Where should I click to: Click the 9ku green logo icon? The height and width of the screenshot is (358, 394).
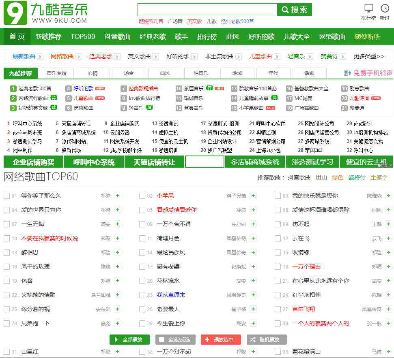15,13
